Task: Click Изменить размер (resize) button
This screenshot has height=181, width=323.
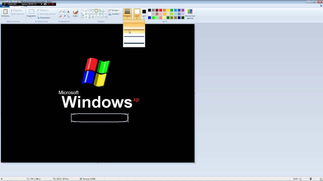Action: coord(46,14)
